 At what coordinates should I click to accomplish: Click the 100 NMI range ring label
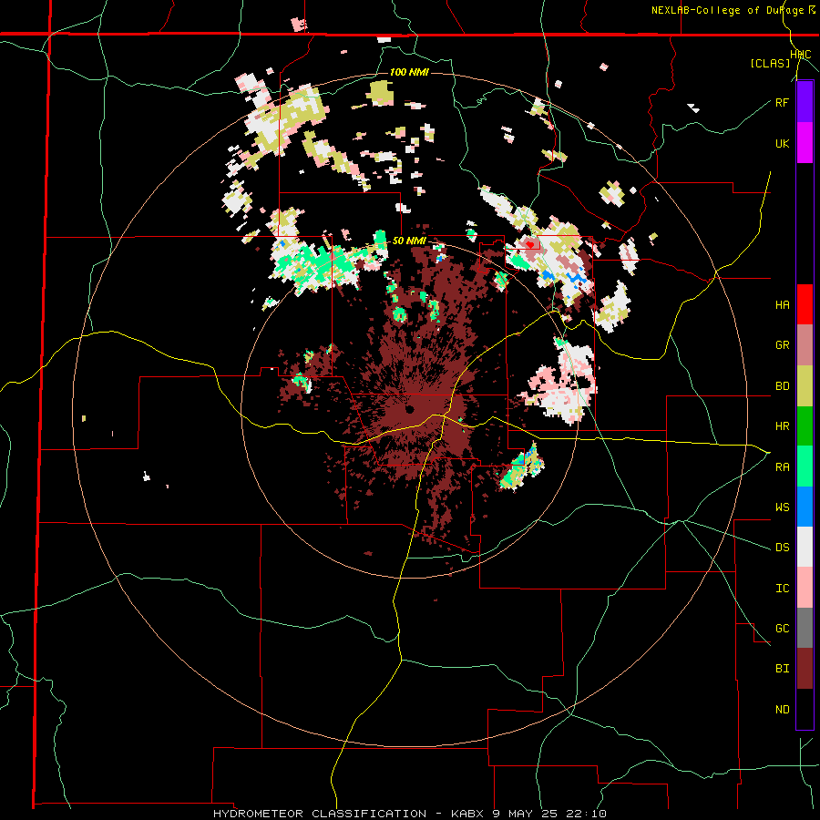(x=409, y=72)
